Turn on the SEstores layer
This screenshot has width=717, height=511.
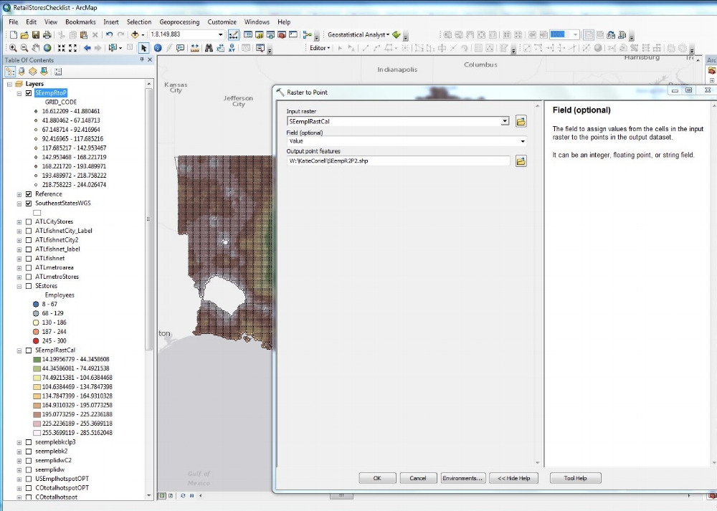pos(29,286)
